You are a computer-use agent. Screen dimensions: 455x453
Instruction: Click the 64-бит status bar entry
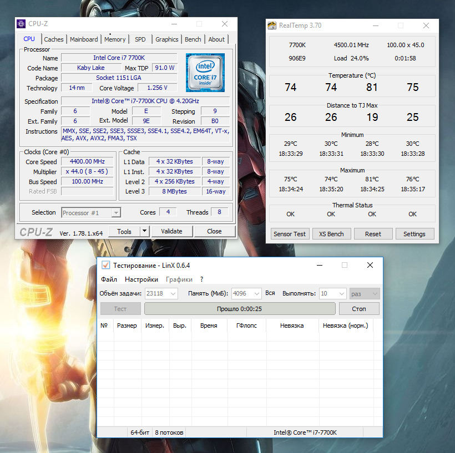(140, 432)
